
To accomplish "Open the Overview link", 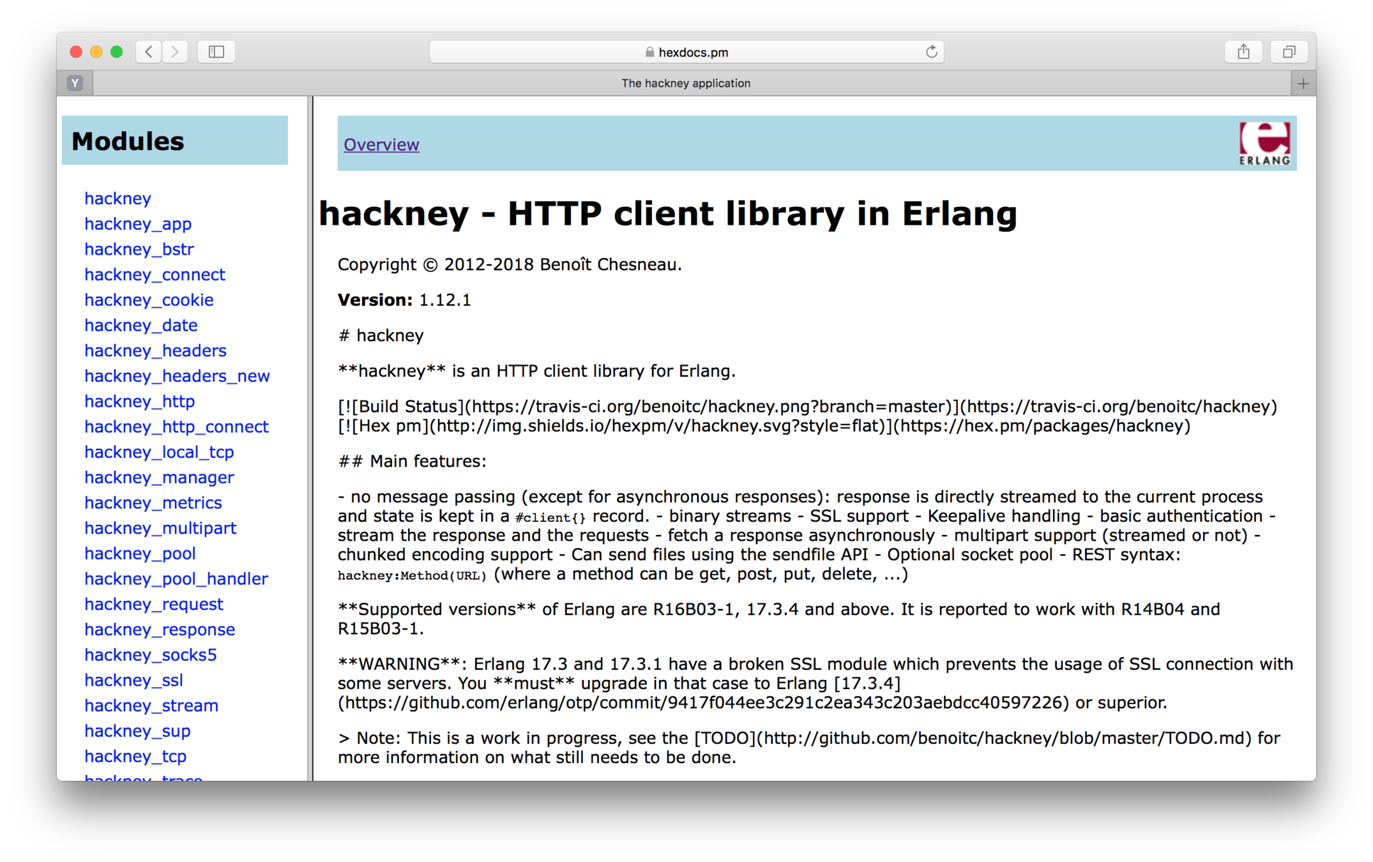I will 381,145.
